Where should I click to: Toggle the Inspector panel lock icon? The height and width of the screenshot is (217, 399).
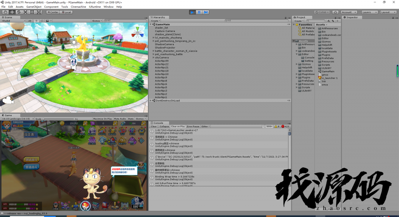[393, 17]
